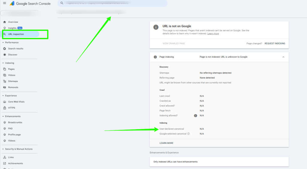Click 'Enhancements & Experience' heading
The width and height of the screenshot is (307, 169).
point(164,153)
